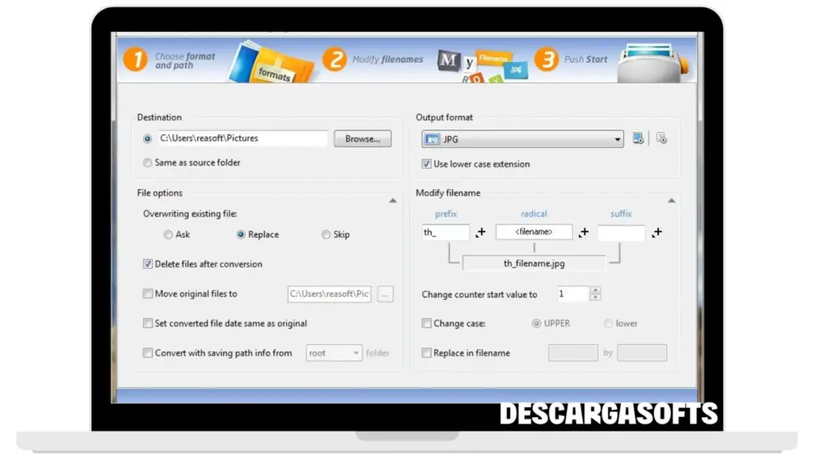Image resolution: width=814 pixels, height=458 pixels.
Task: Uncheck Delete files after conversion
Action: (148, 264)
